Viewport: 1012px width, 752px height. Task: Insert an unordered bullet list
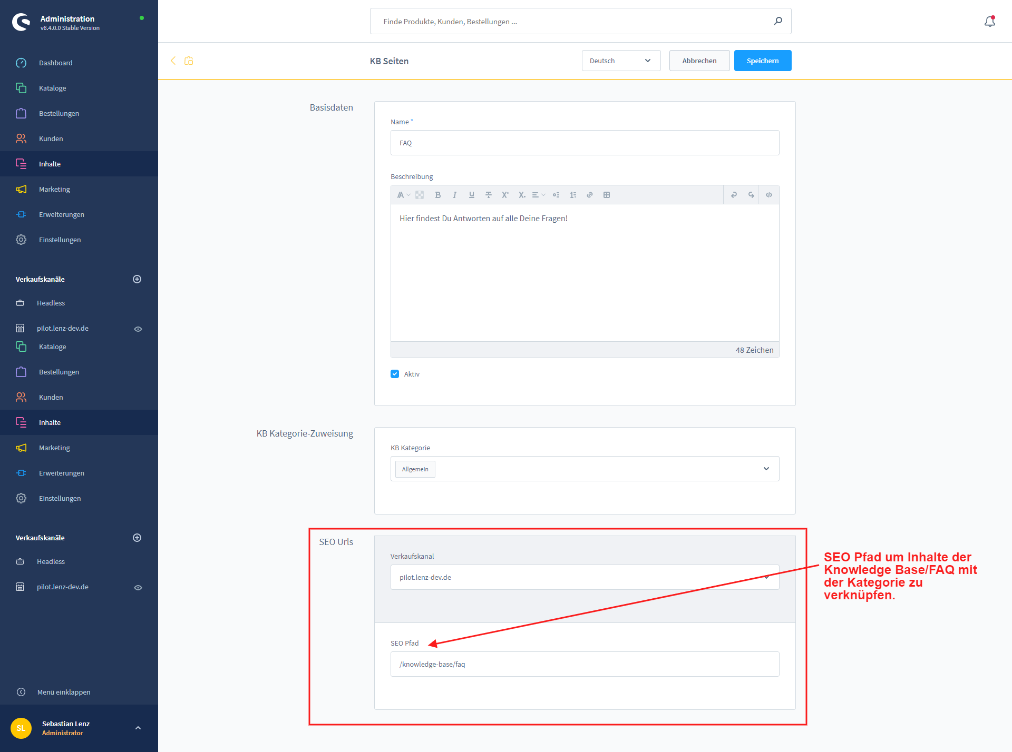coord(556,195)
